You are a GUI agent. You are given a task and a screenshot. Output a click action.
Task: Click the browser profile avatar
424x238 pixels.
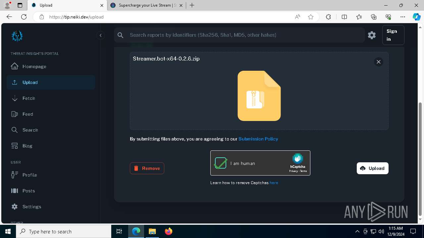7,5
